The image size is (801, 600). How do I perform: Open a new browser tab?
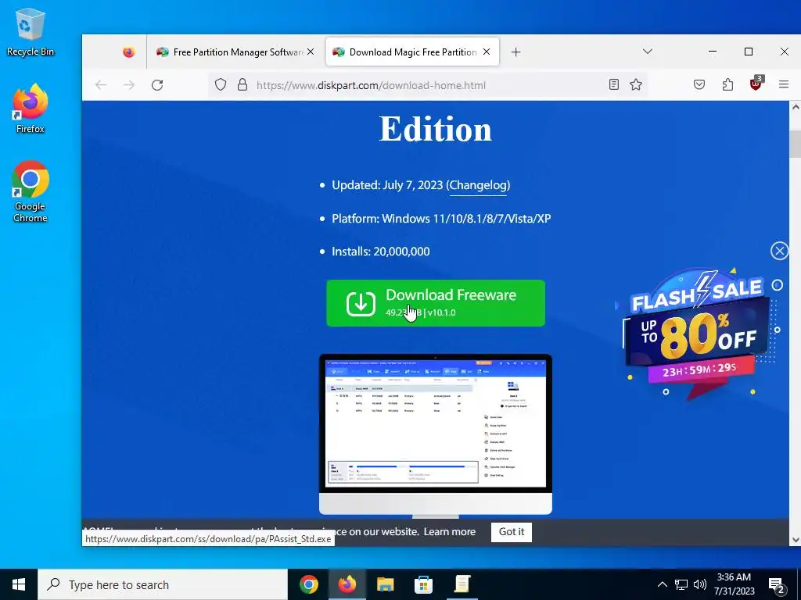pyautogui.click(x=516, y=52)
